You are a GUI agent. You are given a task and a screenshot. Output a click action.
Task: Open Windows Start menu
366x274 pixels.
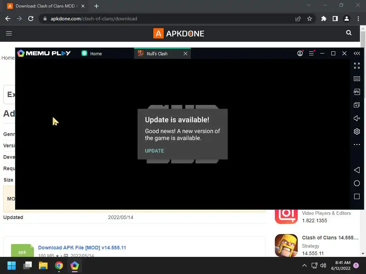click(x=11, y=265)
